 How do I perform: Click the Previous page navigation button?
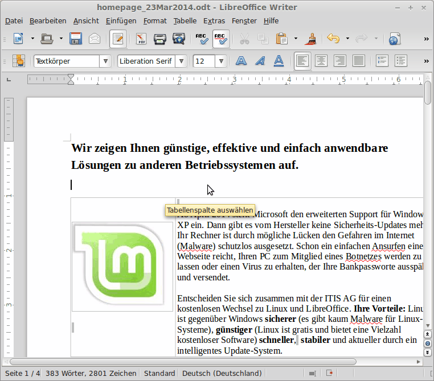428,334
